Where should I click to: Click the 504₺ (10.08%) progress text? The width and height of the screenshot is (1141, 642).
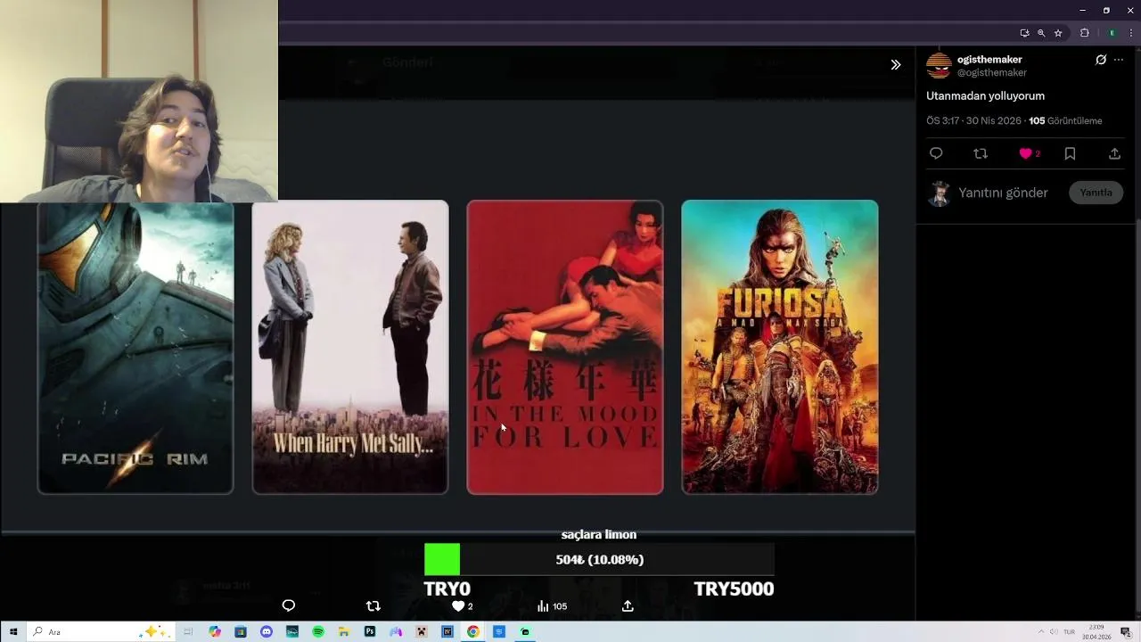coord(599,560)
